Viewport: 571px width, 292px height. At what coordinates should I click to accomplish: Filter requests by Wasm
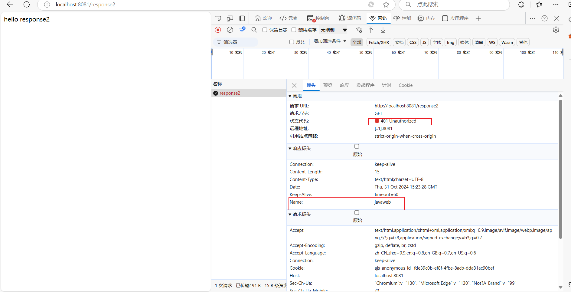point(507,42)
